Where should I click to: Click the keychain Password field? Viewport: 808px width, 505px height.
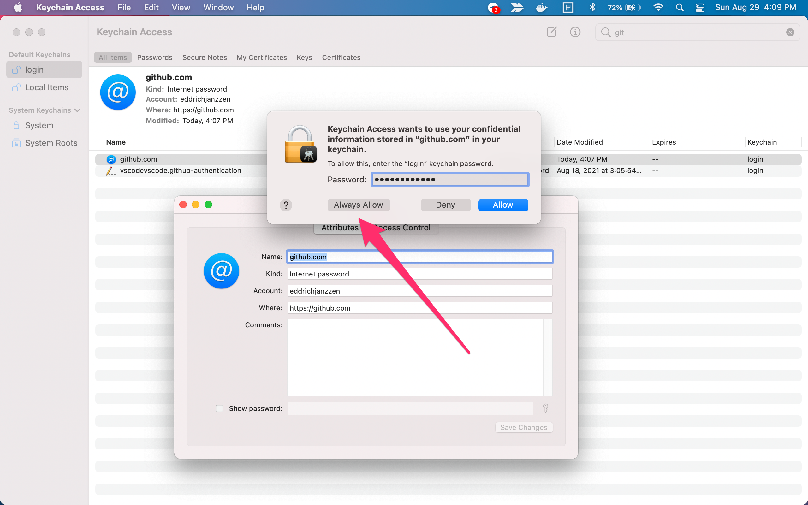coord(450,180)
